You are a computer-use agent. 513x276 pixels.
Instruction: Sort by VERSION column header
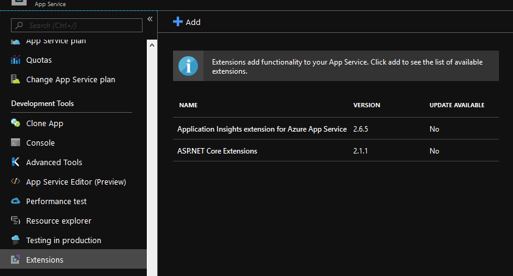366,105
